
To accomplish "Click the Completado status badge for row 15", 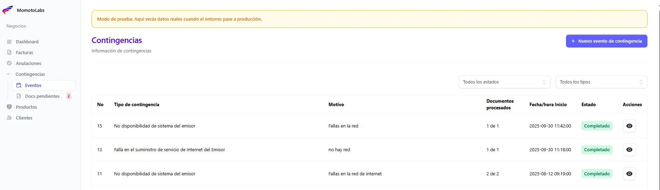I will [596, 126].
